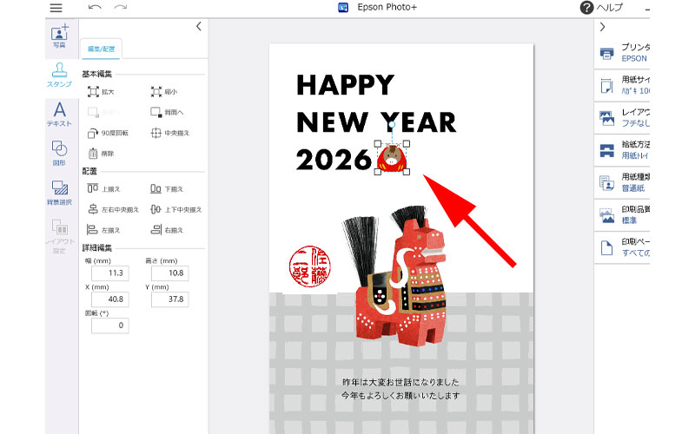Screen dimensions: 695x434
Task: Click the 2026 text on the card
Action: tap(334, 160)
